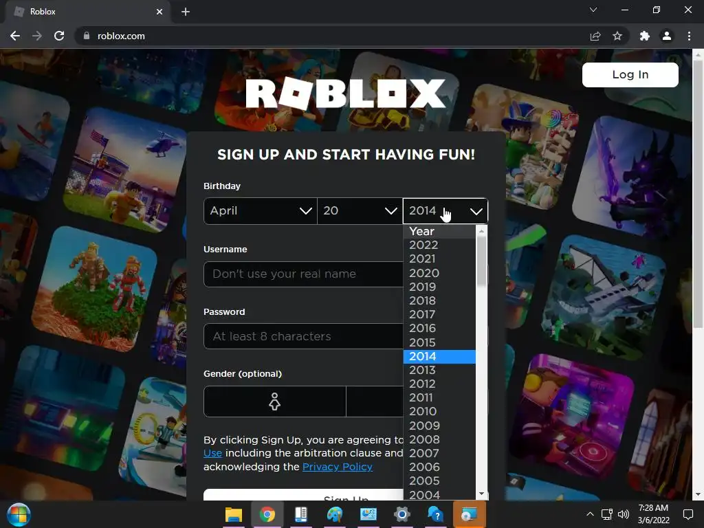
Task: Open the volume speaker tray icon
Action: point(623,514)
